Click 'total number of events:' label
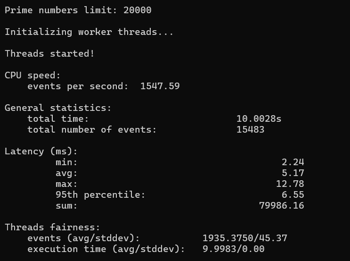Image resolution: width=350 pixels, height=261 pixels. 92,130
